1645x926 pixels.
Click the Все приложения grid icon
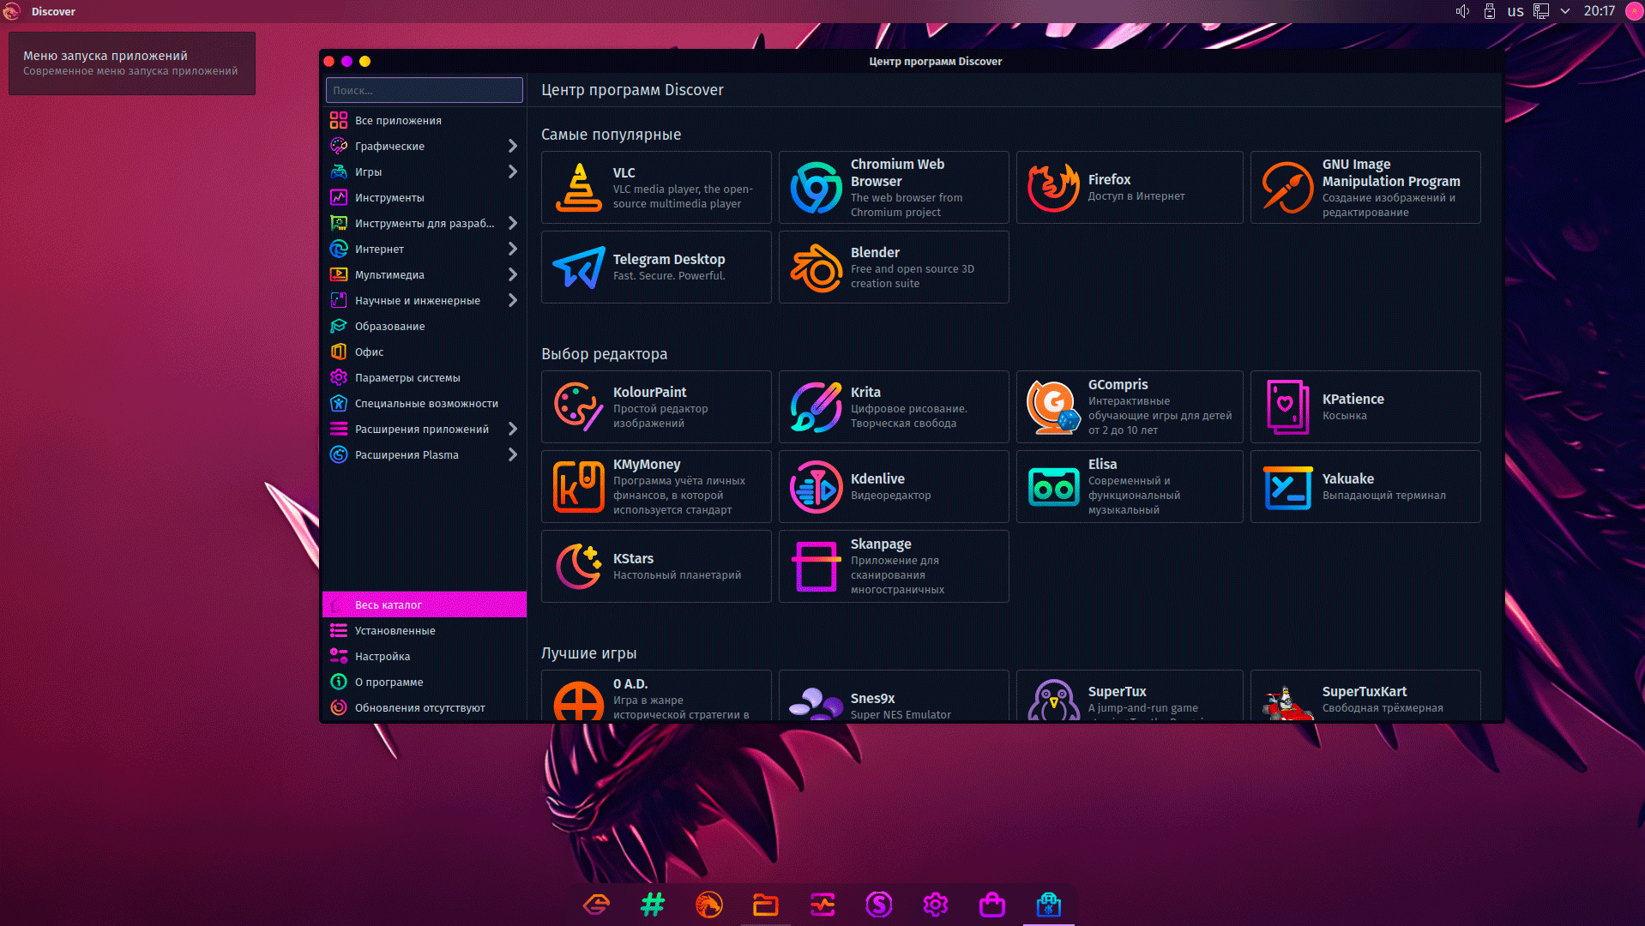[x=339, y=120]
